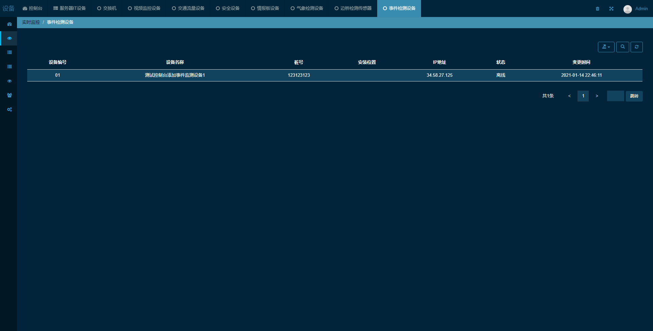Click 事件检测设备 in the breadcrumb
This screenshot has height=331, width=653.
pos(60,22)
